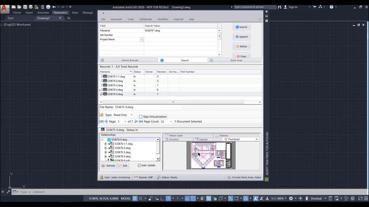The image size is (369, 207).
Task: Go to last page icon
Action: point(141,121)
